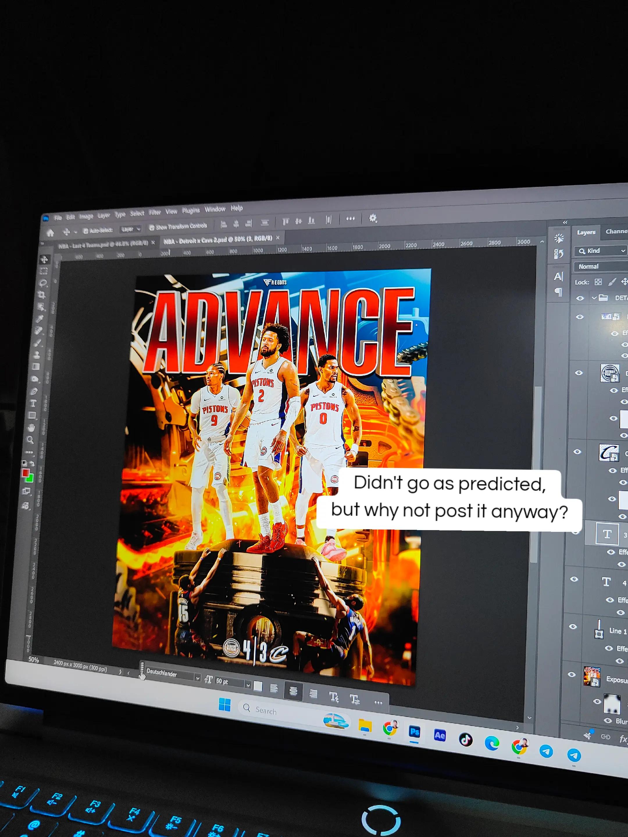Select the Lasso tool
This screenshot has height=837, width=628.
tap(43, 283)
